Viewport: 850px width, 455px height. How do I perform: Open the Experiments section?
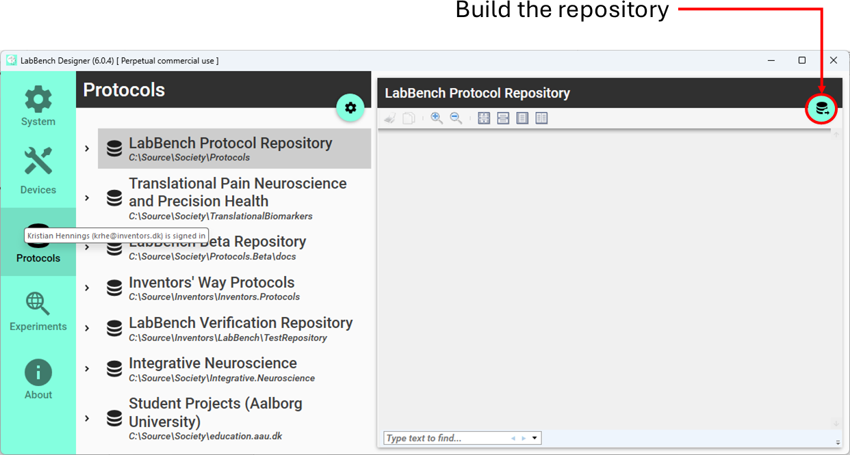tap(38, 311)
